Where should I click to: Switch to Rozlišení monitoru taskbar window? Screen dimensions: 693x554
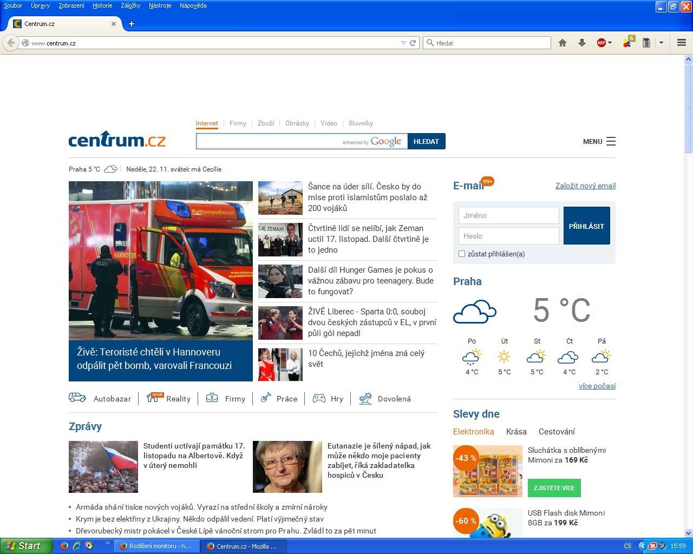156,546
